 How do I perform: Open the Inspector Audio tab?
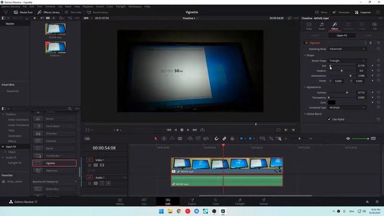322,26
